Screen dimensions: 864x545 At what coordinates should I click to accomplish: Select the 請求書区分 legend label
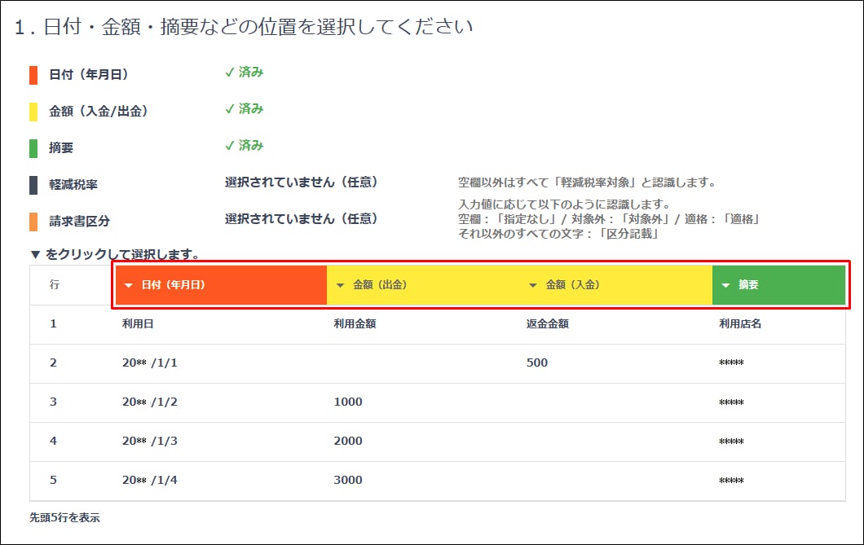click(x=79, y=222)
